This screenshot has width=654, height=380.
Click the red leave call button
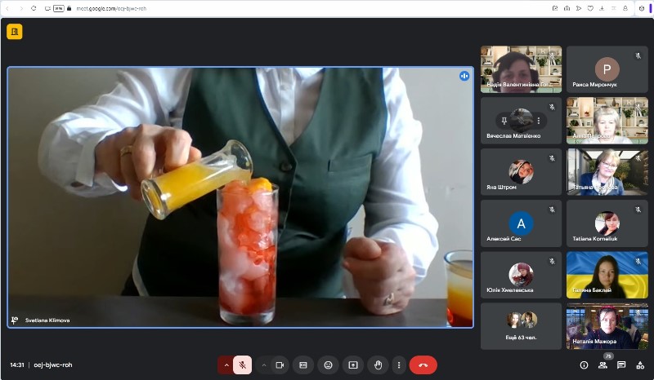(x=423, y=365)
